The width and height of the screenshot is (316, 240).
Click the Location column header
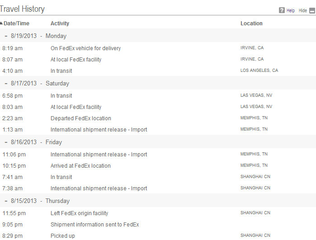[x=251, y=24]
